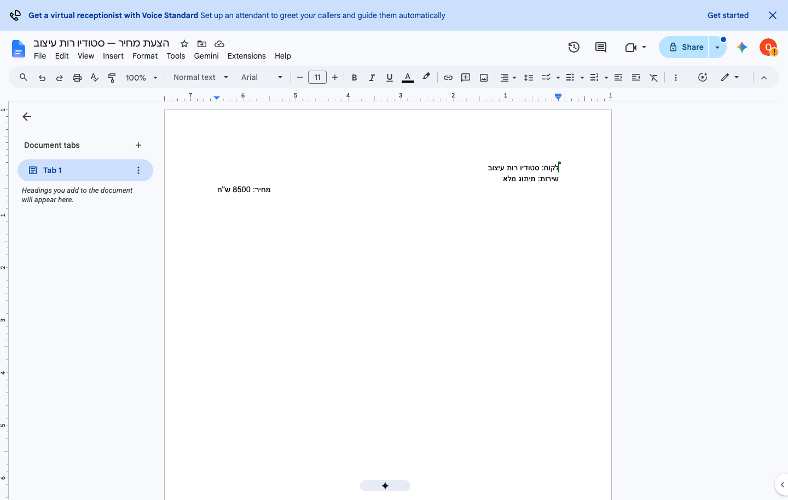Expand the checklist menu arrow

558,78
